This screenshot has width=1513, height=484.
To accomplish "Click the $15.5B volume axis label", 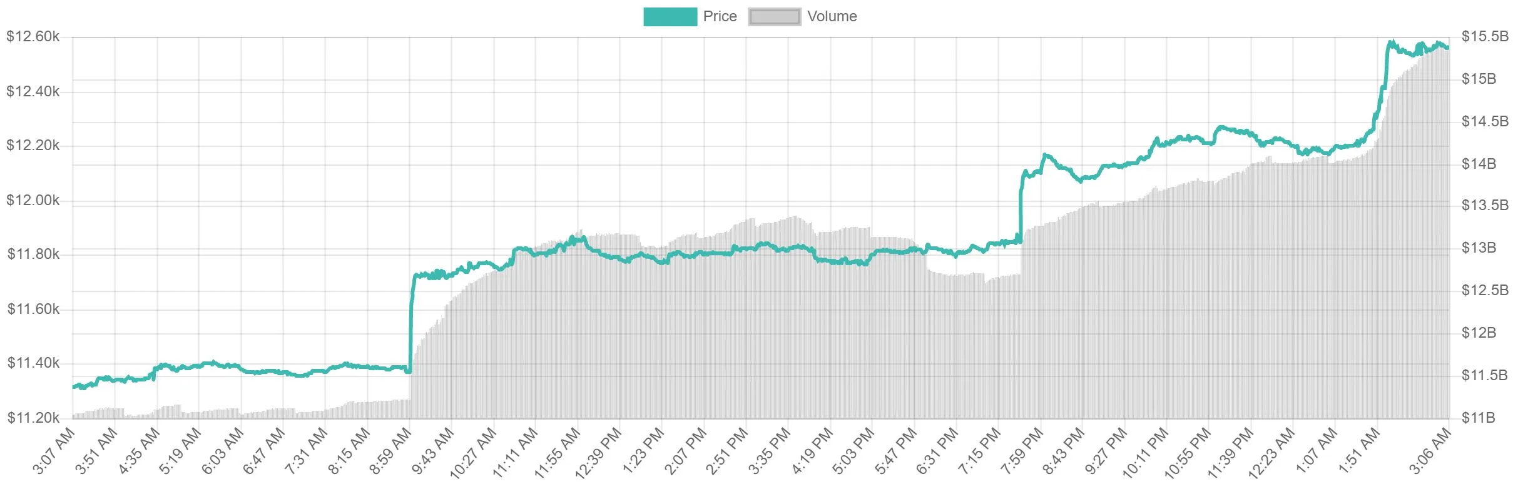I will tap(1484, 37).
